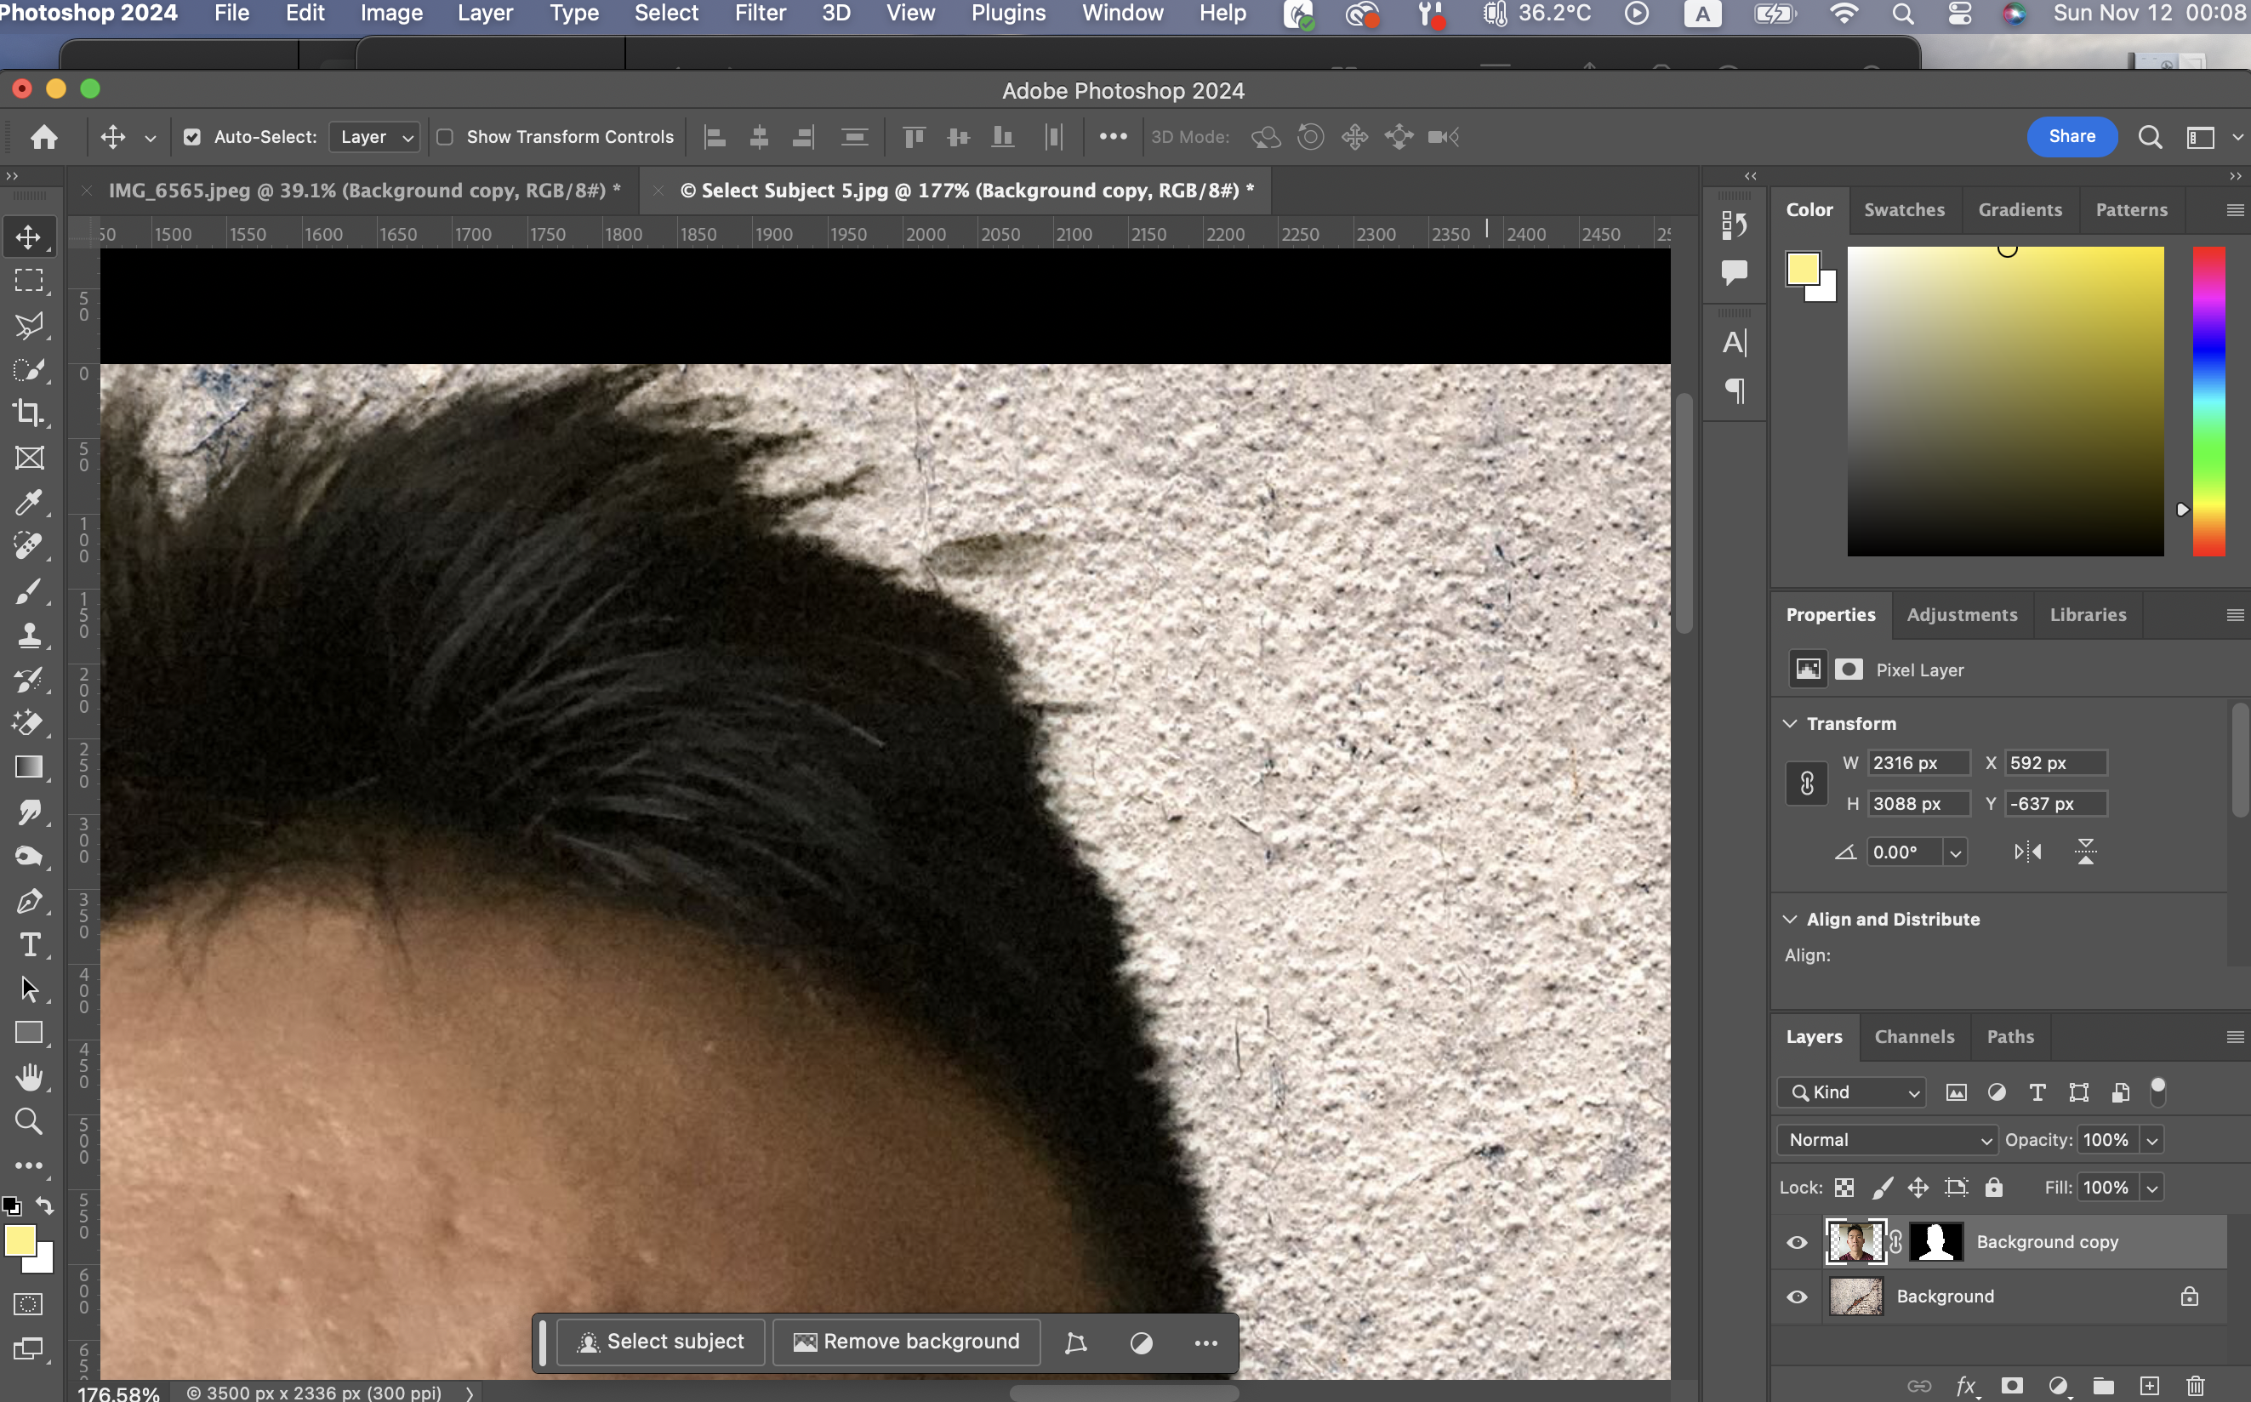The width and height of the screenshot is (2251, 1402).
Task: Switch to the Channels tab
Action: click(1913, 1037)
